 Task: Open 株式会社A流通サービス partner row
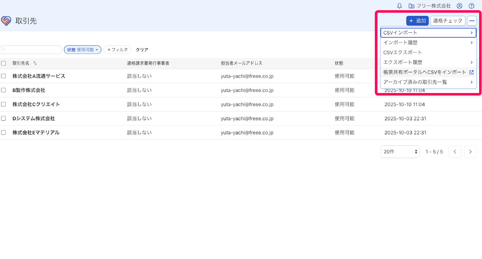39,76
